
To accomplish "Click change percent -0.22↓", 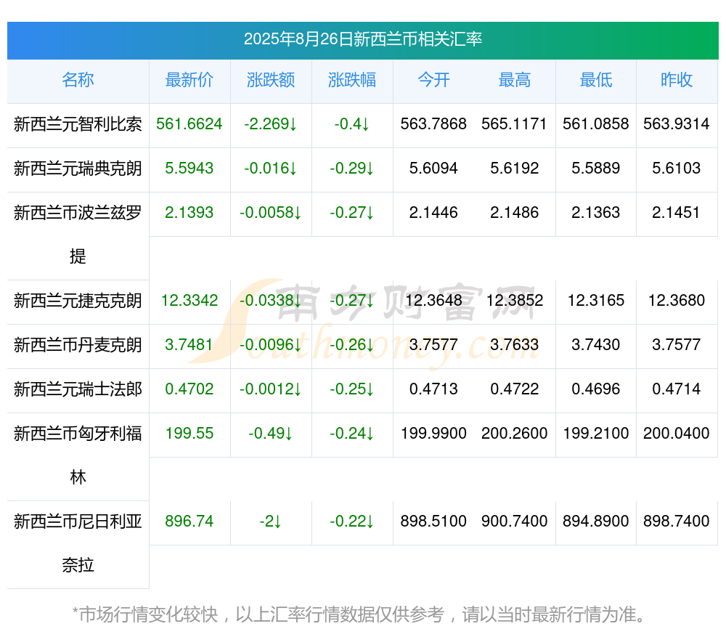I will point(352,522).
